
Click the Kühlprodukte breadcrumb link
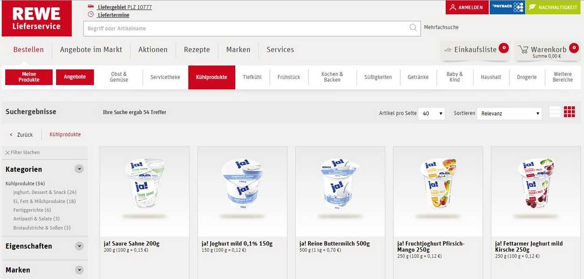[65, 134]
